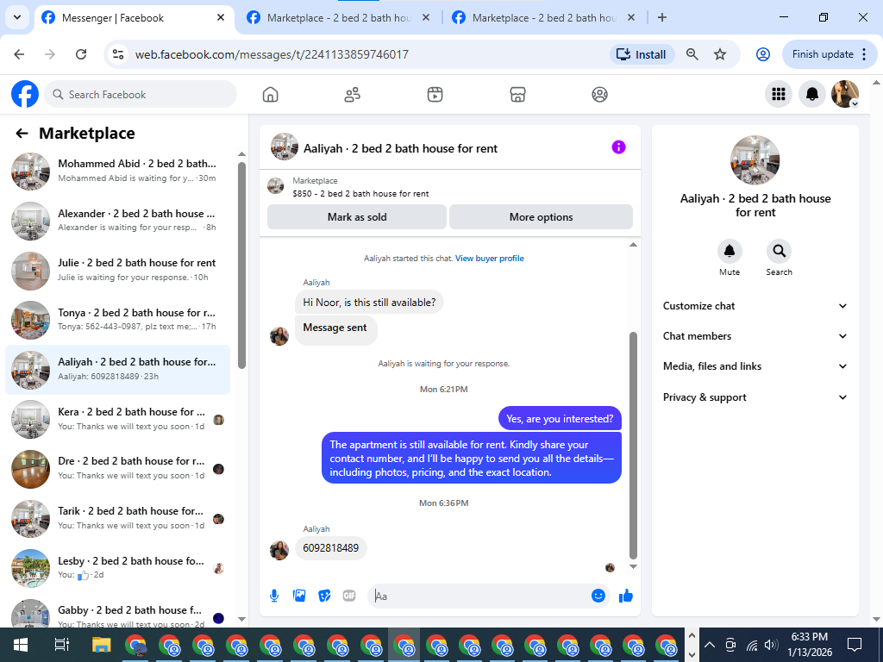Click the Search magnifier in chat details

[779, 251]
